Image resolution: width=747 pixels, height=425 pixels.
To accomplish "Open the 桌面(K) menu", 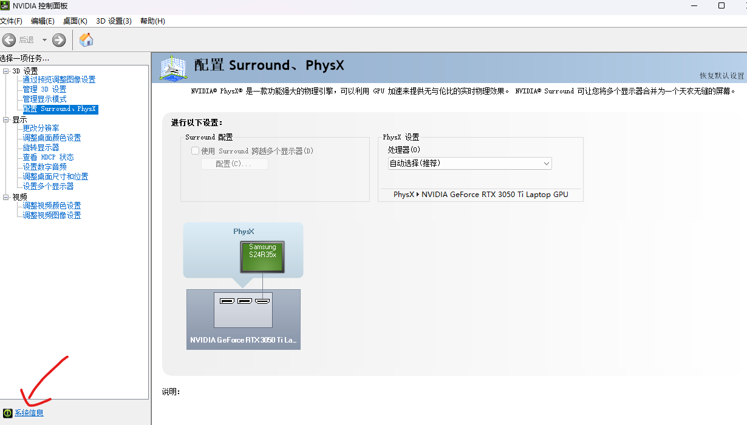I will point(75,21).
